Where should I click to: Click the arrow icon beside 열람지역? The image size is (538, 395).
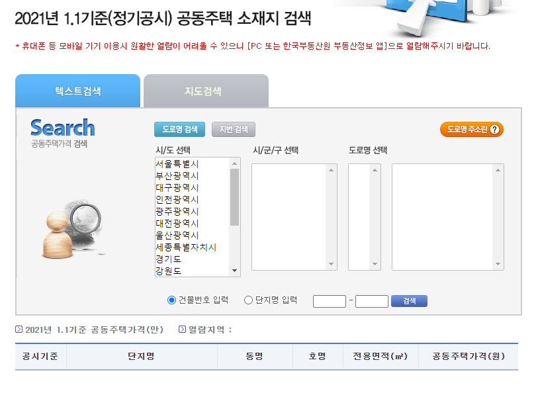click(x=183, y=329)
